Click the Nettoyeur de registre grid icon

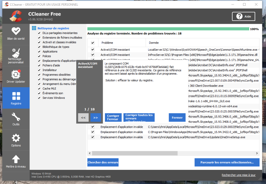coord(34,28)
